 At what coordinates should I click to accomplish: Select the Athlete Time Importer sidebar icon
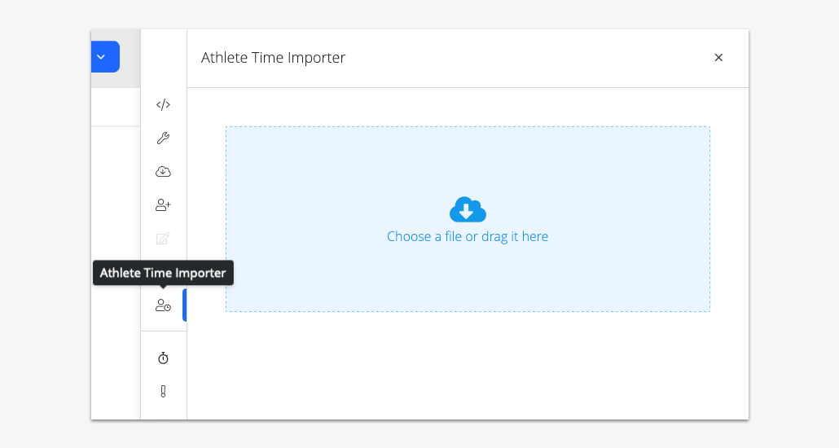click(x=163, y=305)
